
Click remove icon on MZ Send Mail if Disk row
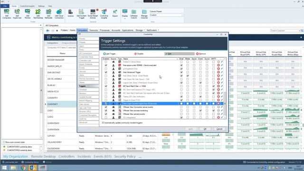[x=218, y=86]
